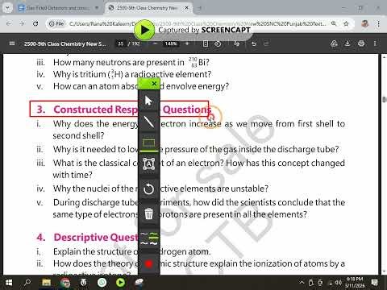Download the PDF file
Image resolution: width=387 pixels, height=290 pixels.
[x=347, y=43]
